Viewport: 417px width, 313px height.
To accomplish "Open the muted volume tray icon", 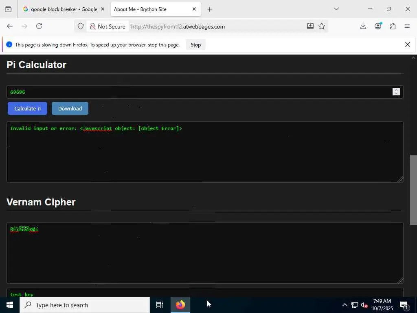I will pyautogui.click(x=364, y=305).
